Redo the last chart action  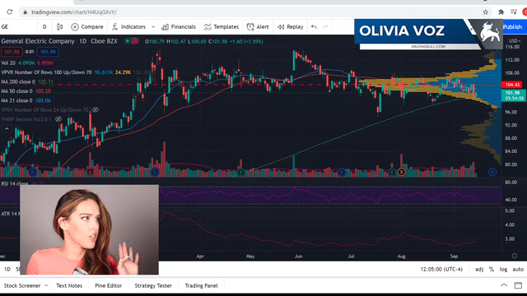(x=324, y=27)
